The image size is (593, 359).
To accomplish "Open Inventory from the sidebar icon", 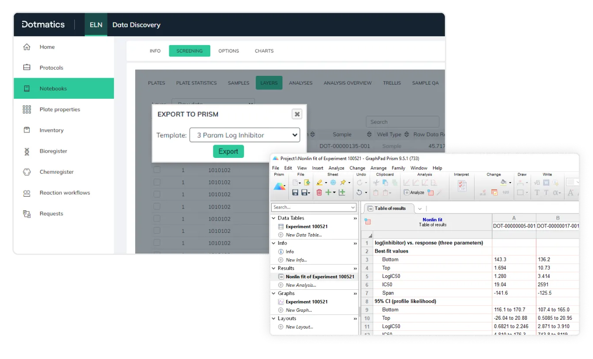I will [27, 130].
